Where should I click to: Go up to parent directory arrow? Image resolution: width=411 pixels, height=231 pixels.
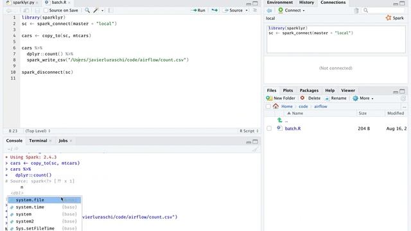(x=280, y=120)
